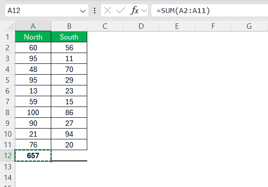
Task: Select cell B11 with value 20
Action: click(69, 145)
